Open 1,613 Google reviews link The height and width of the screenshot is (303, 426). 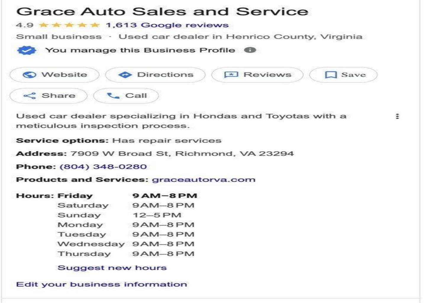[x=167, y=25]
